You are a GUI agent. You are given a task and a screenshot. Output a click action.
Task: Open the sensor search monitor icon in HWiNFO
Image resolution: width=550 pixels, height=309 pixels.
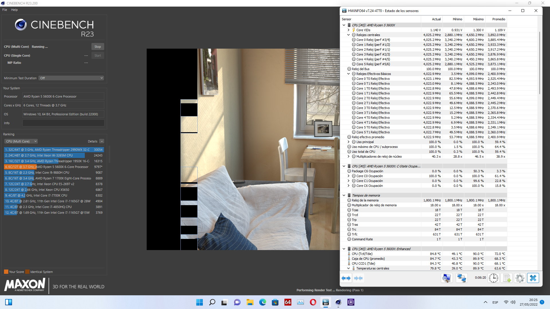(x=447, y=278)
